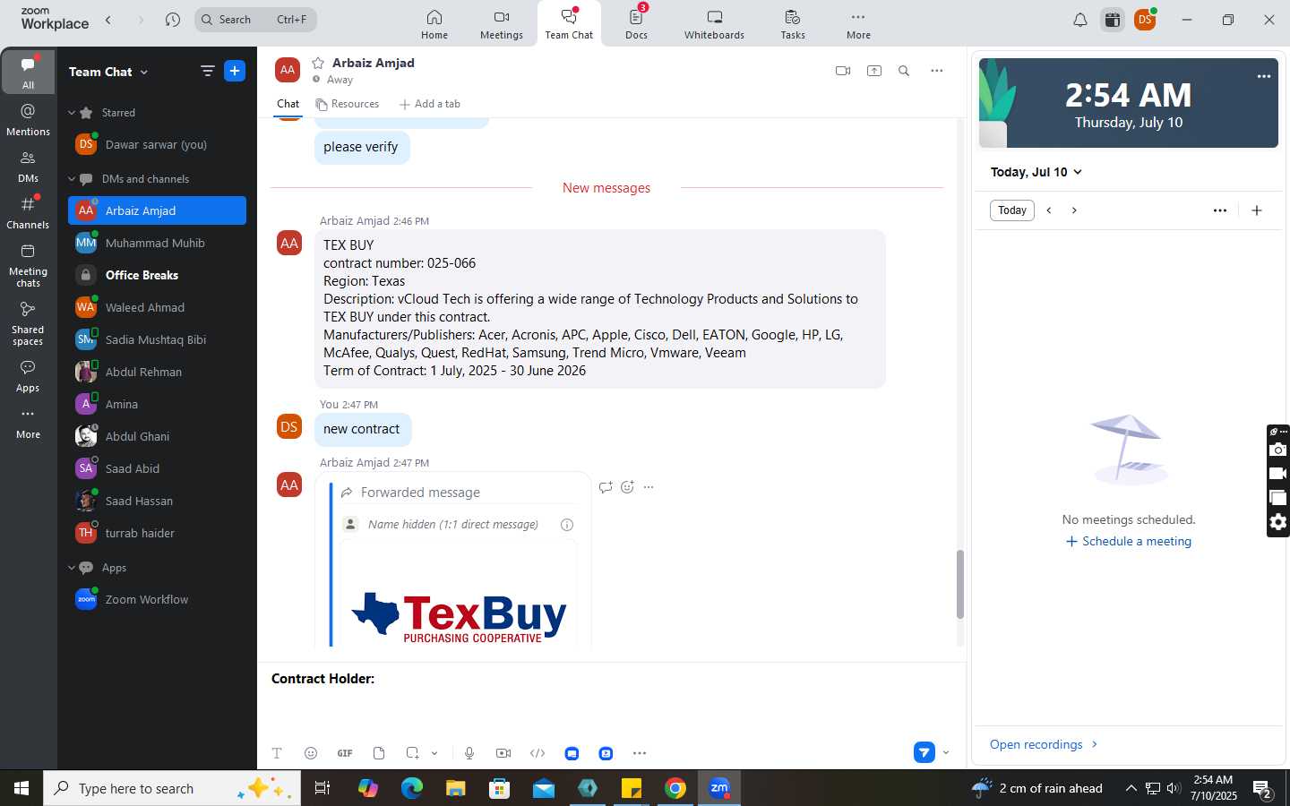Click the blue new chat plus button

235,71
